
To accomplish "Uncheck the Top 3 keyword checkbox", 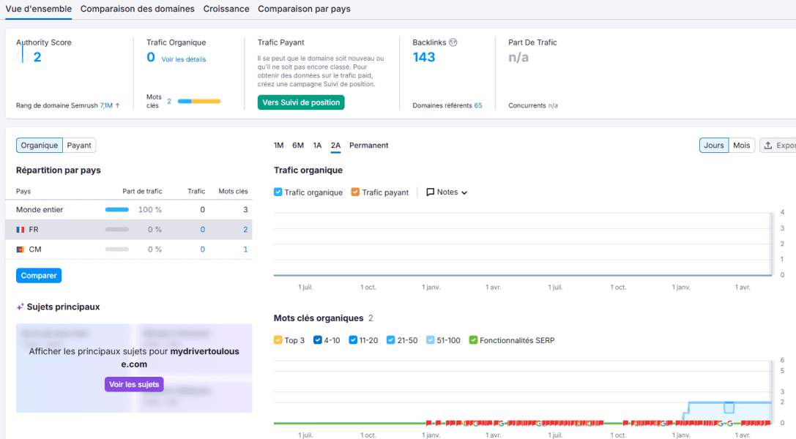I will point(278,340).
